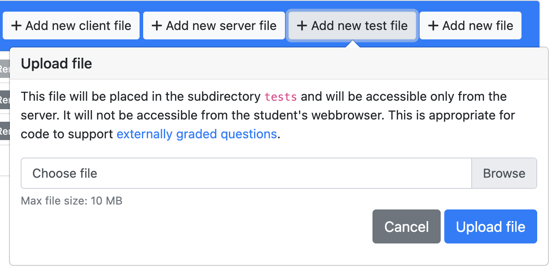Open the externally graded questions link
The image size is (552, 273).
[197, 134]
